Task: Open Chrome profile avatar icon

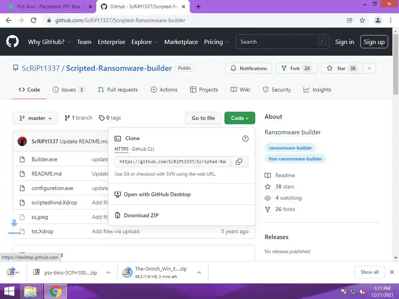Action: click(x=378, y=20)
